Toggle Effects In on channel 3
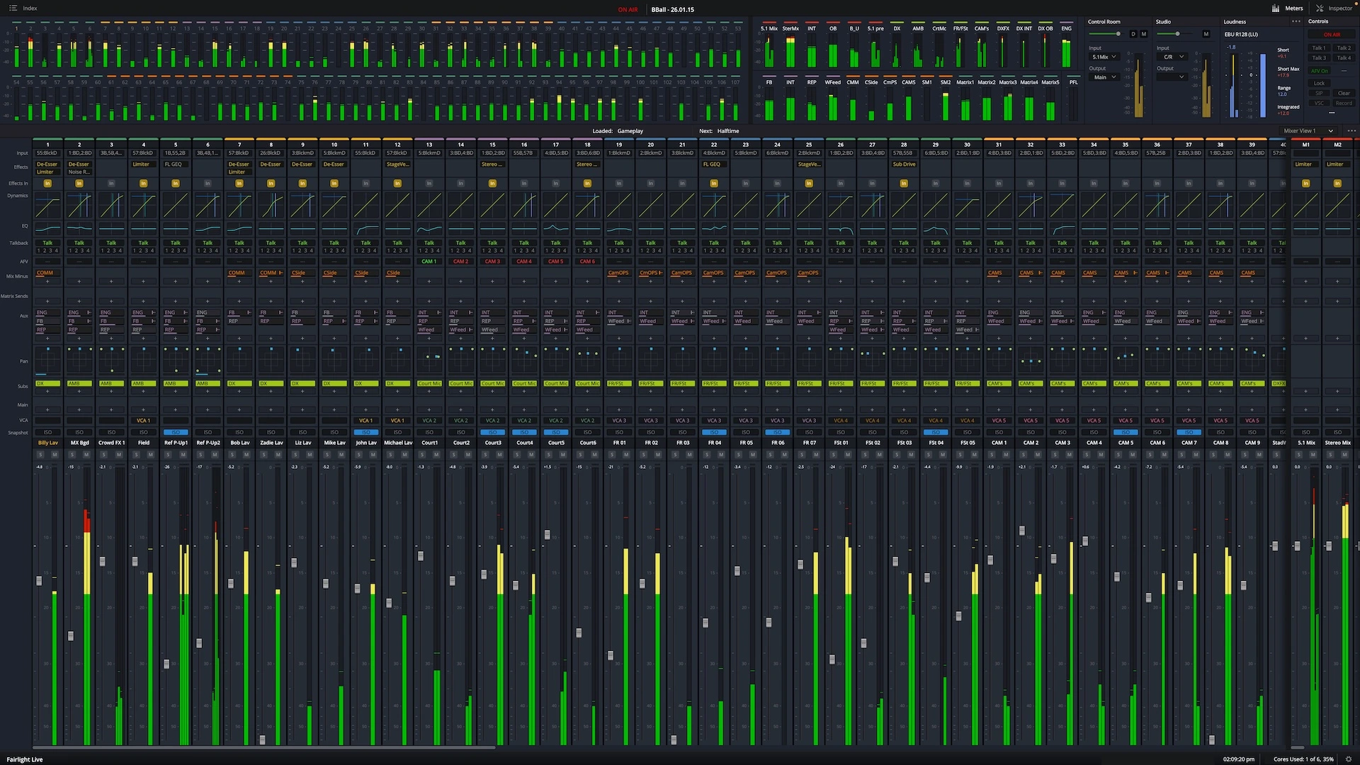 [x=111, y=183]
